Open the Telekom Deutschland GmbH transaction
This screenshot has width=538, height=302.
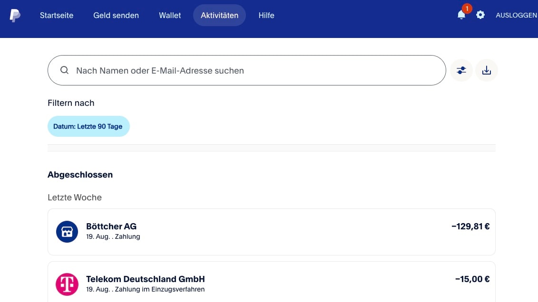pyautogui.click(x=272, y=284)
